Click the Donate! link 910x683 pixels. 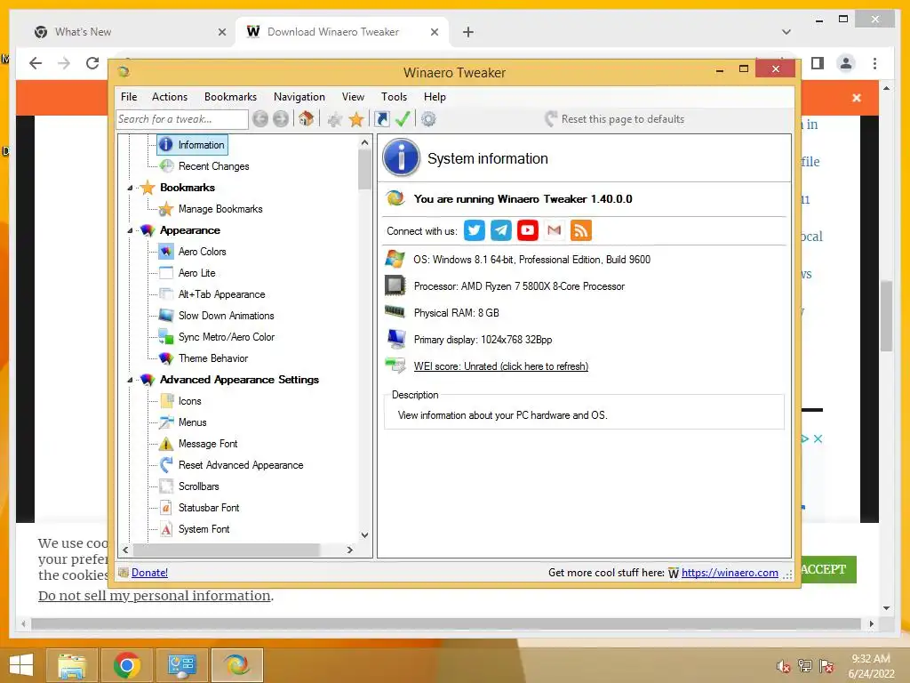149,573
